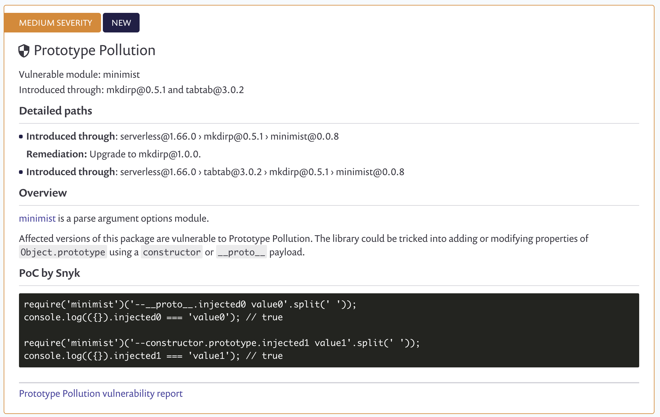Screen dimensions: 660x417
Task: Select the Object.prototype inline code badge
Action: coord(62,252)
